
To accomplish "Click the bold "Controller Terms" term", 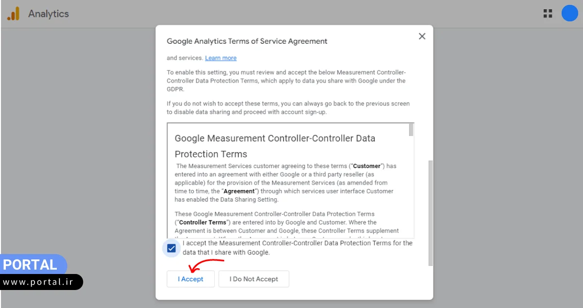I will point(201,222).
